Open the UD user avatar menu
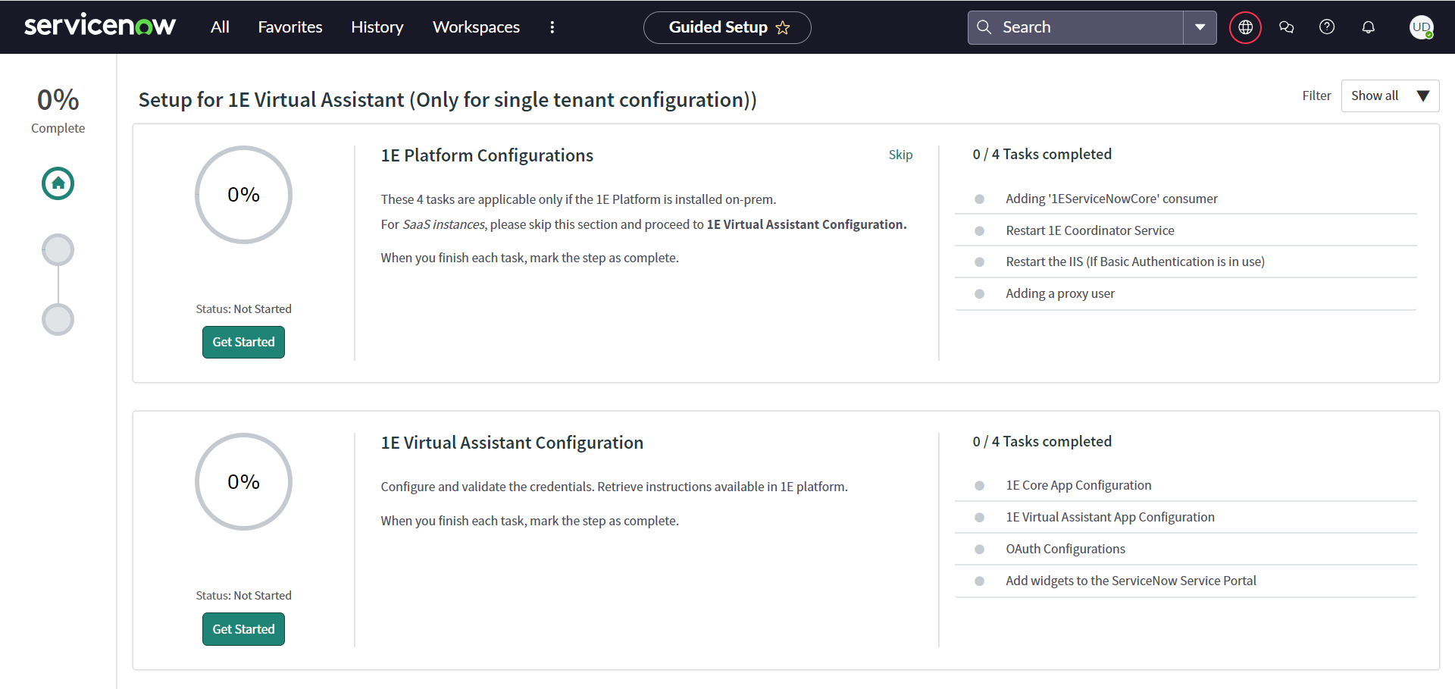This screenshot has height=689, width=1455. coord(1421,27)
